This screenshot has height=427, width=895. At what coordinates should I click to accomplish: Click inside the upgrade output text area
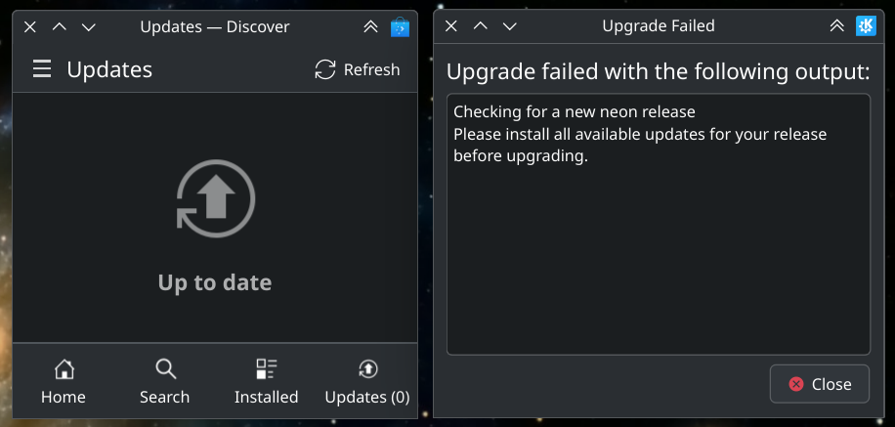pyautogui.click(x=658, y=254)
